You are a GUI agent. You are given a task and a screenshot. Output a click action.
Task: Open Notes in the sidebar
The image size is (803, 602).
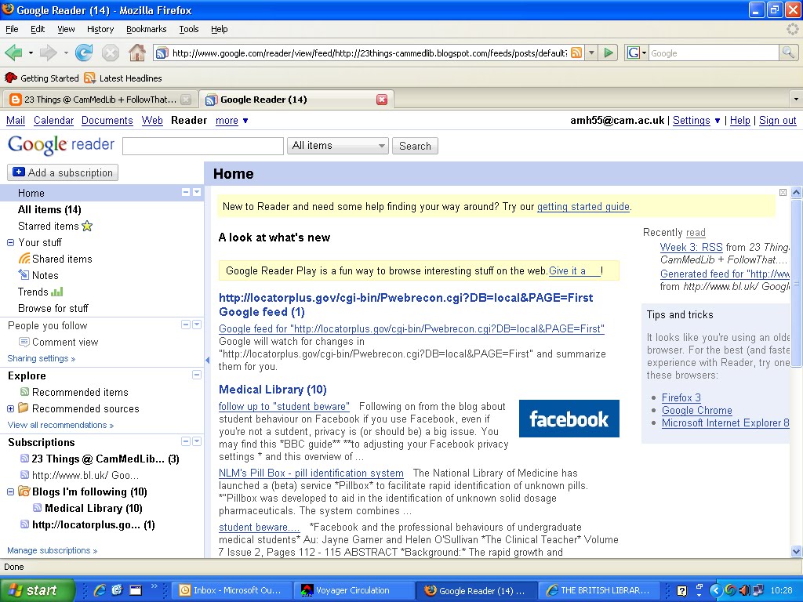[38, 275]
